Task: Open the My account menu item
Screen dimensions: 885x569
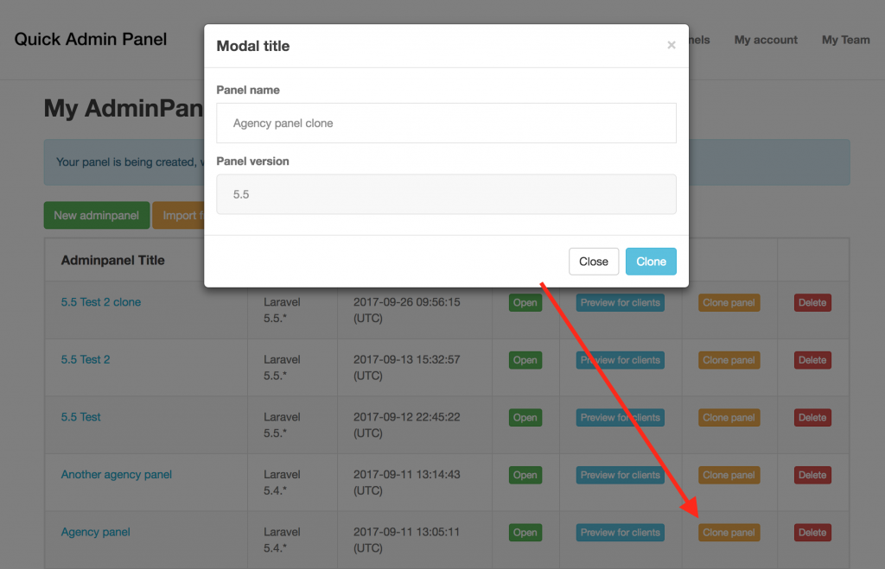Action: pos(766,40)
